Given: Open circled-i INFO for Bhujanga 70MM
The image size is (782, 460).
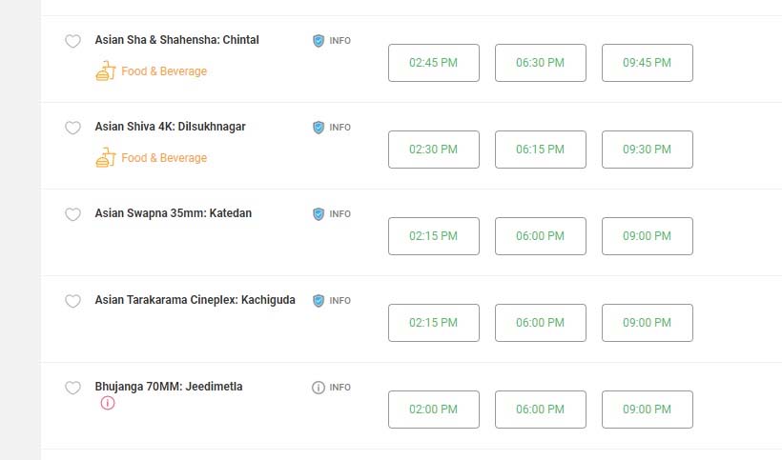Looking at the screenshot, I should [332, 387].
